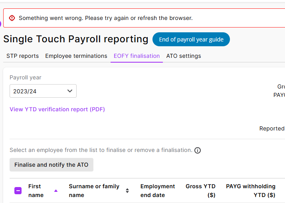
Task: Click the Surname or family name header text
Action: tap(94, 191)
